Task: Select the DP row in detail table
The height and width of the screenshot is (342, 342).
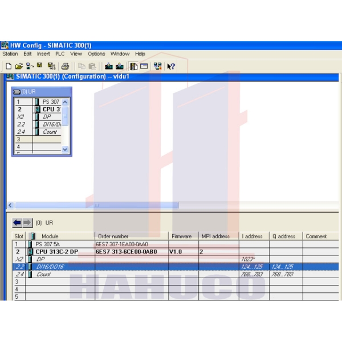Action: point(176,259)
